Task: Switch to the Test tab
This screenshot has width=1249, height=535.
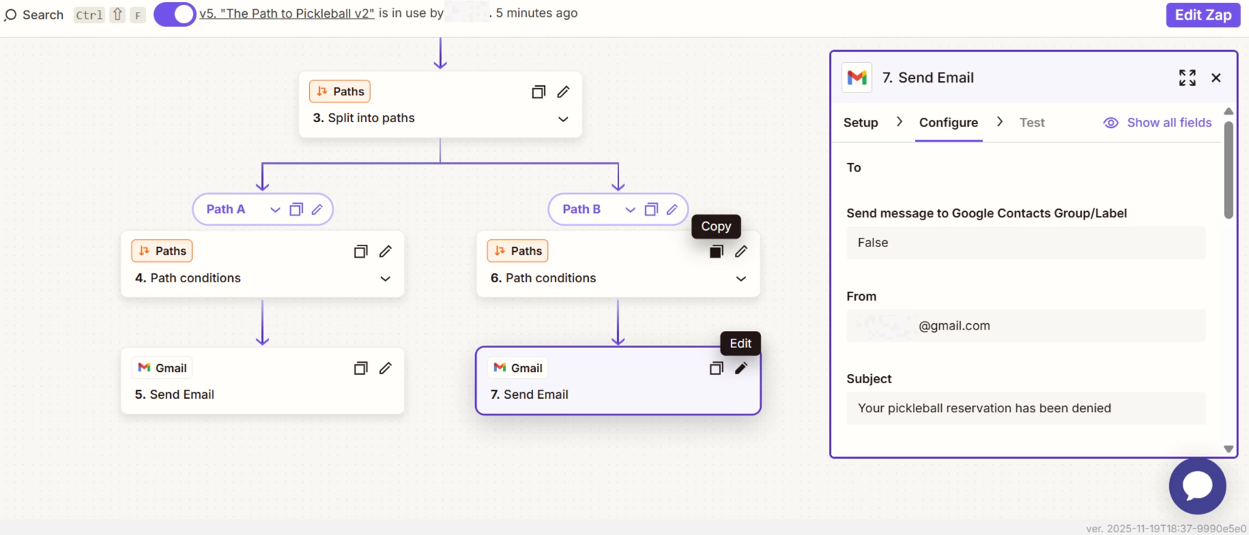Action: pyautogui.click(x=1032, y=123)
